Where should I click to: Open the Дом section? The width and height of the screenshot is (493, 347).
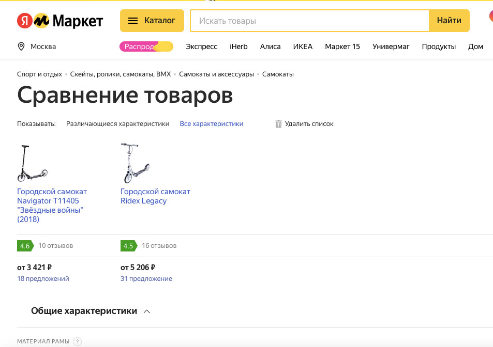tap(475, 46)
